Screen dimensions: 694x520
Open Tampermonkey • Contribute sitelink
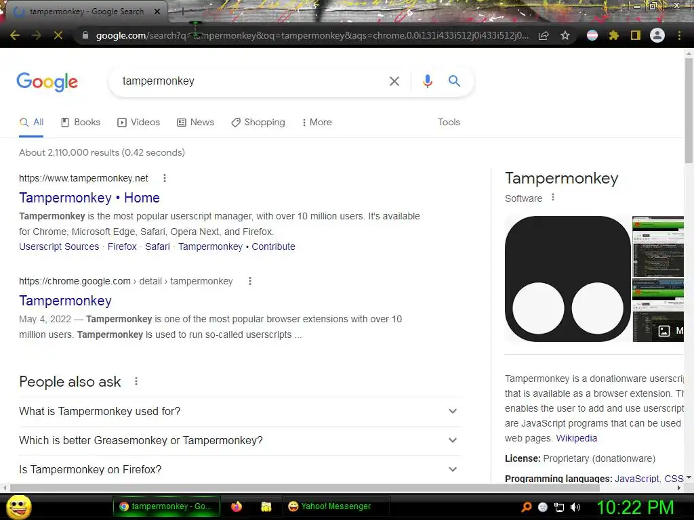[237, 246]
